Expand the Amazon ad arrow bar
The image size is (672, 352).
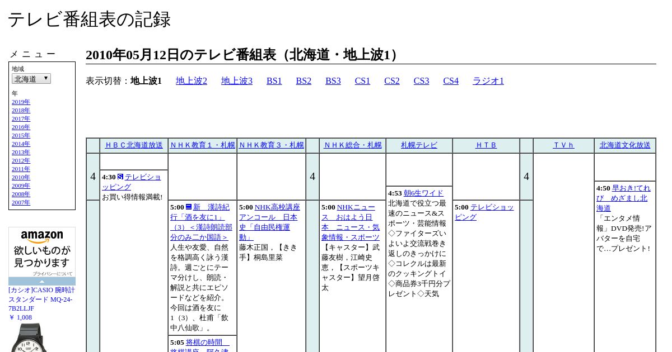click(42, 281)
